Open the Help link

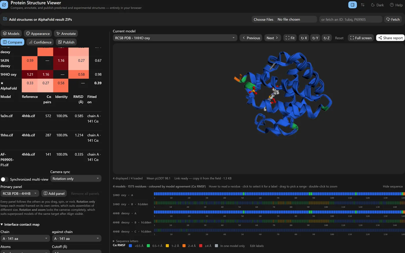point(396,5)
